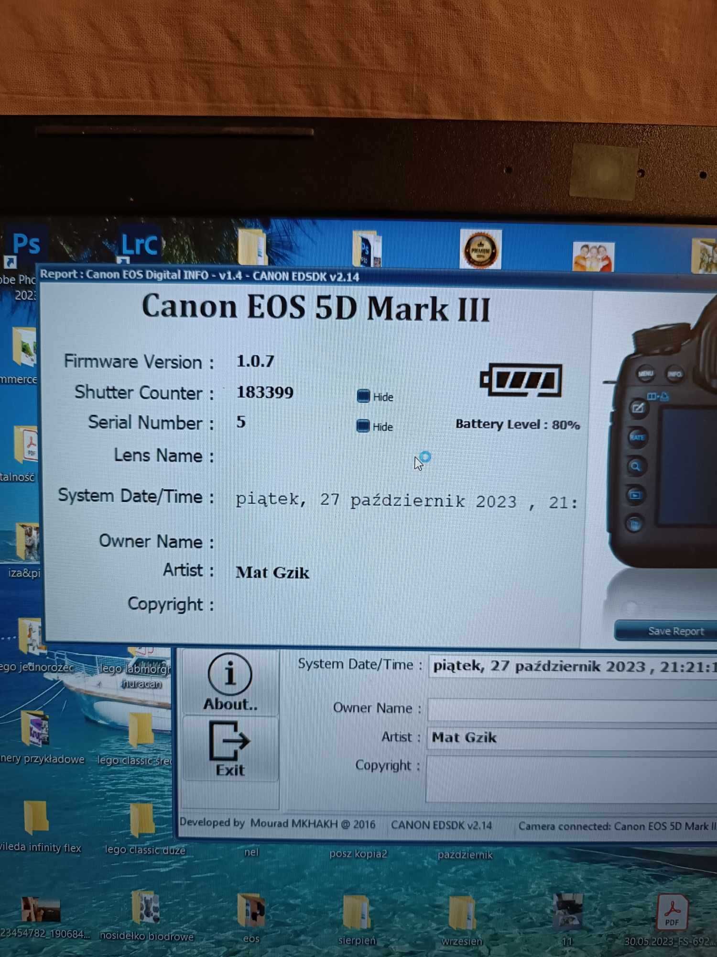The width and height of the screenshot is (717, 957).
Task: Open the 'lego jednorożec' folder
Action: tap(33, 644)
